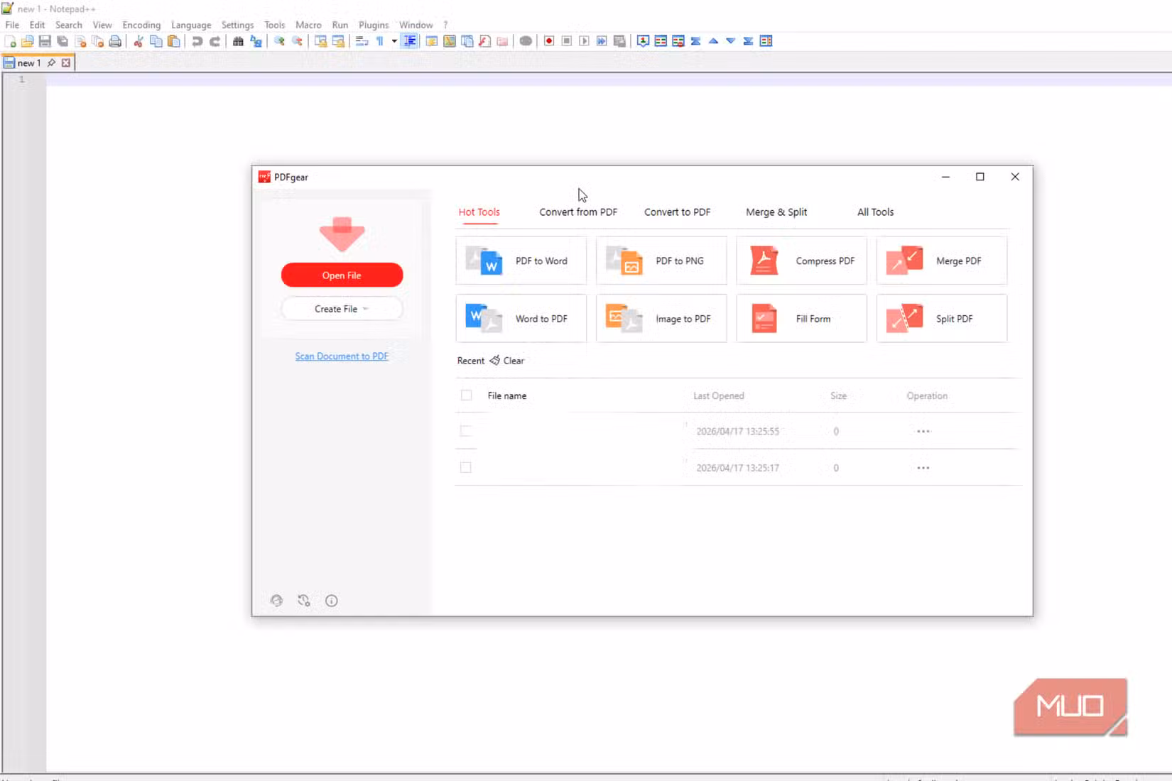Open the Notepad++ Edit menu
This screenshot has width=1172, height=781.
(37, 25)
